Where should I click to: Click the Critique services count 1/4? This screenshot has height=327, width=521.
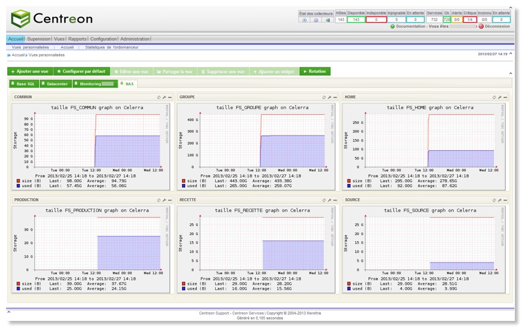click(x=470, y=20)
